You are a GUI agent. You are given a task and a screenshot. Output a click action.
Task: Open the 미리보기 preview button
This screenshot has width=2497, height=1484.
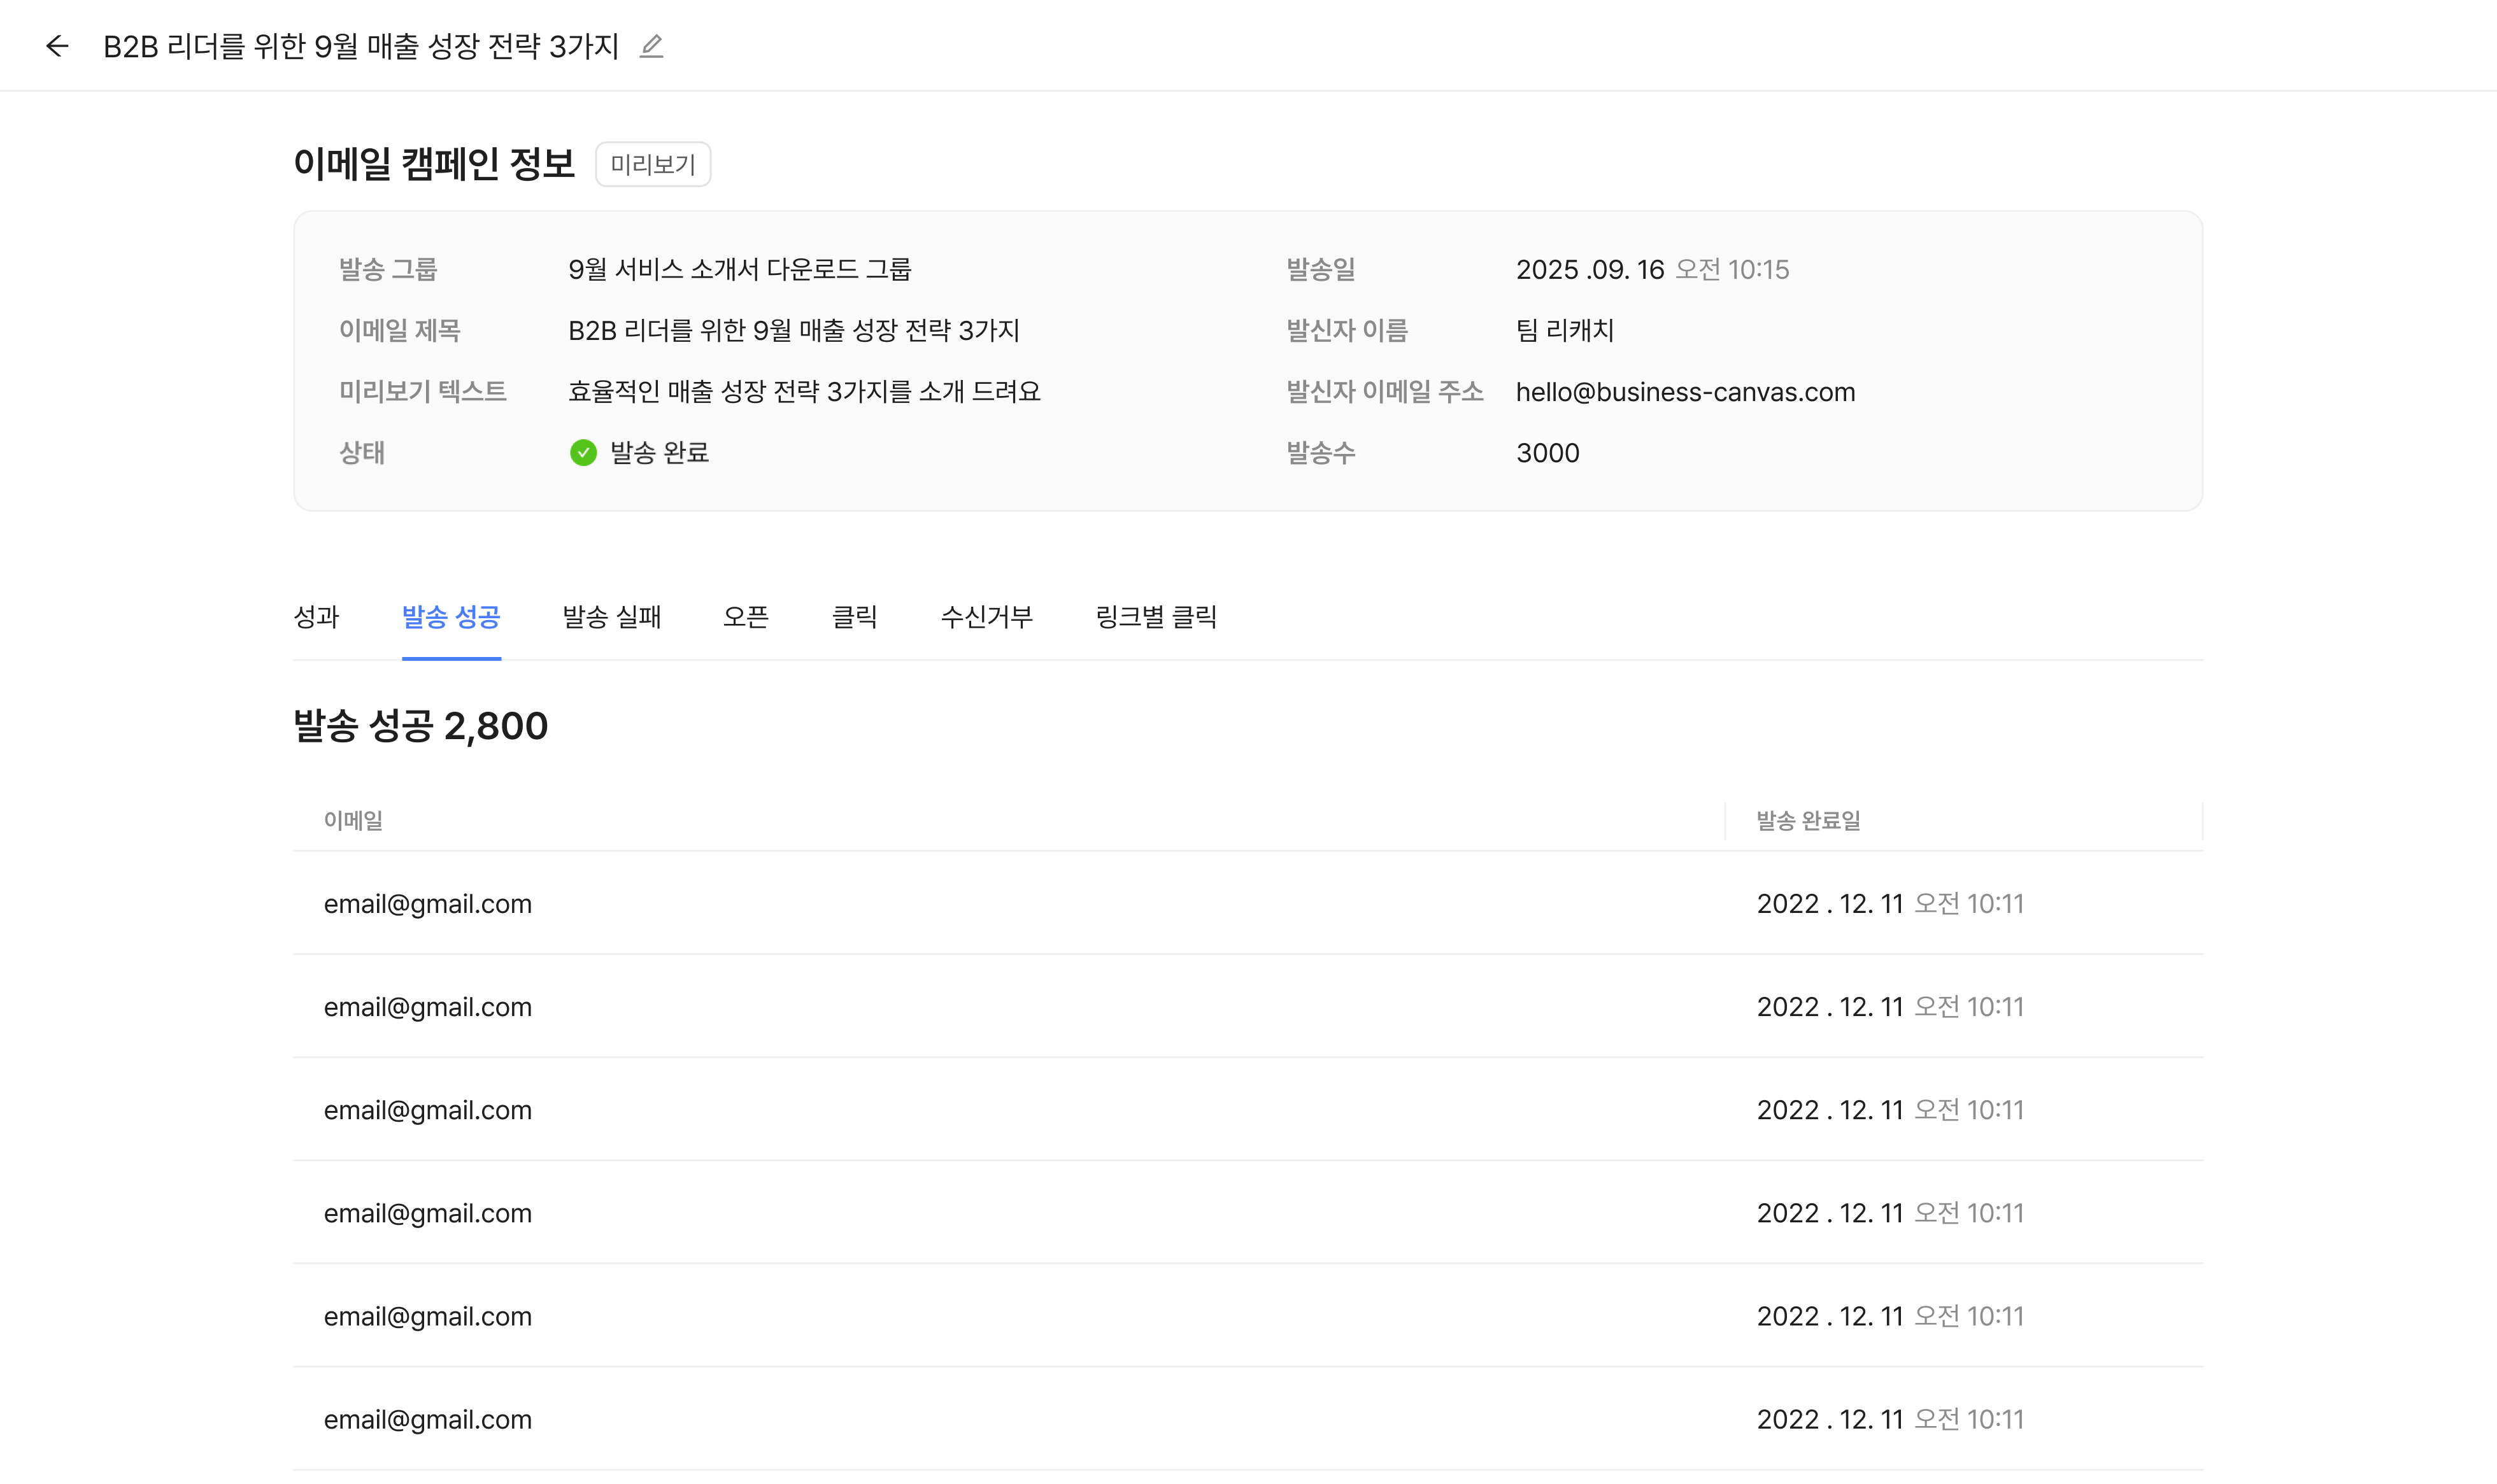(652, 165)
